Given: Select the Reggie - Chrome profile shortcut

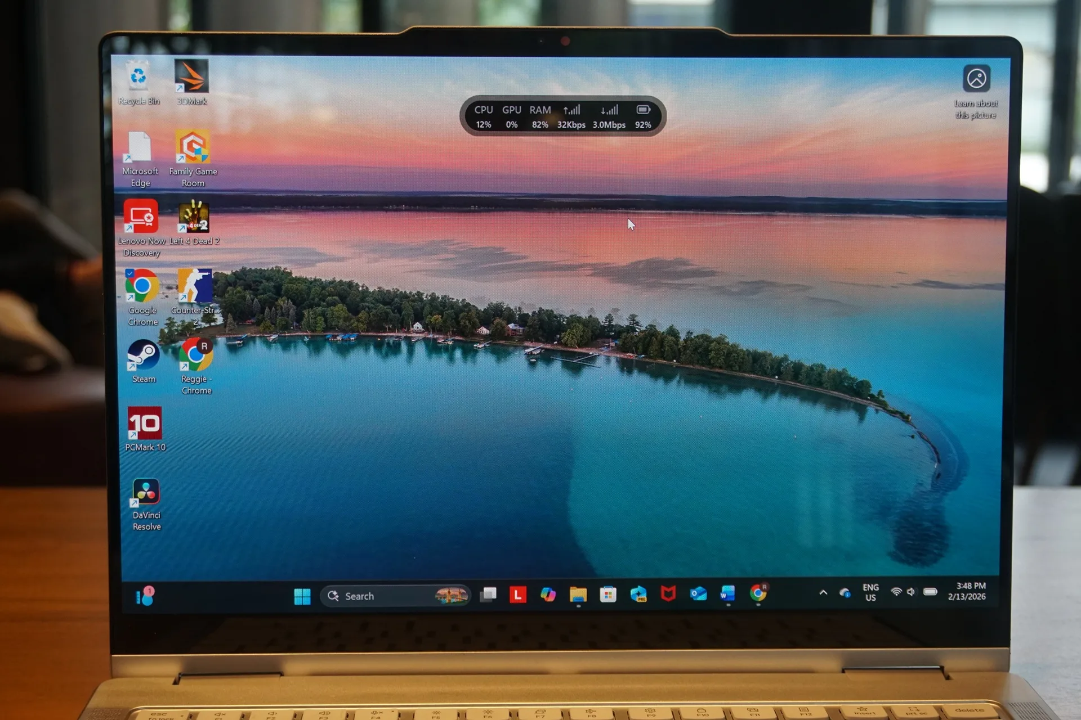Looking at the screenshot, I should [x=196, y=367].
